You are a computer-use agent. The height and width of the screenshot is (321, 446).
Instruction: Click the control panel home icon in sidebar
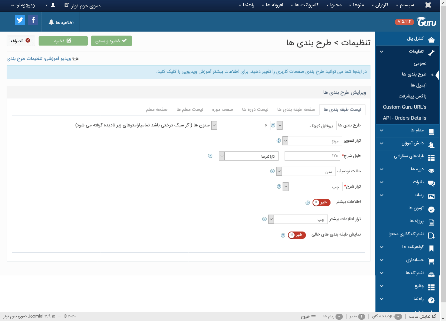click(x=431, y=40)
